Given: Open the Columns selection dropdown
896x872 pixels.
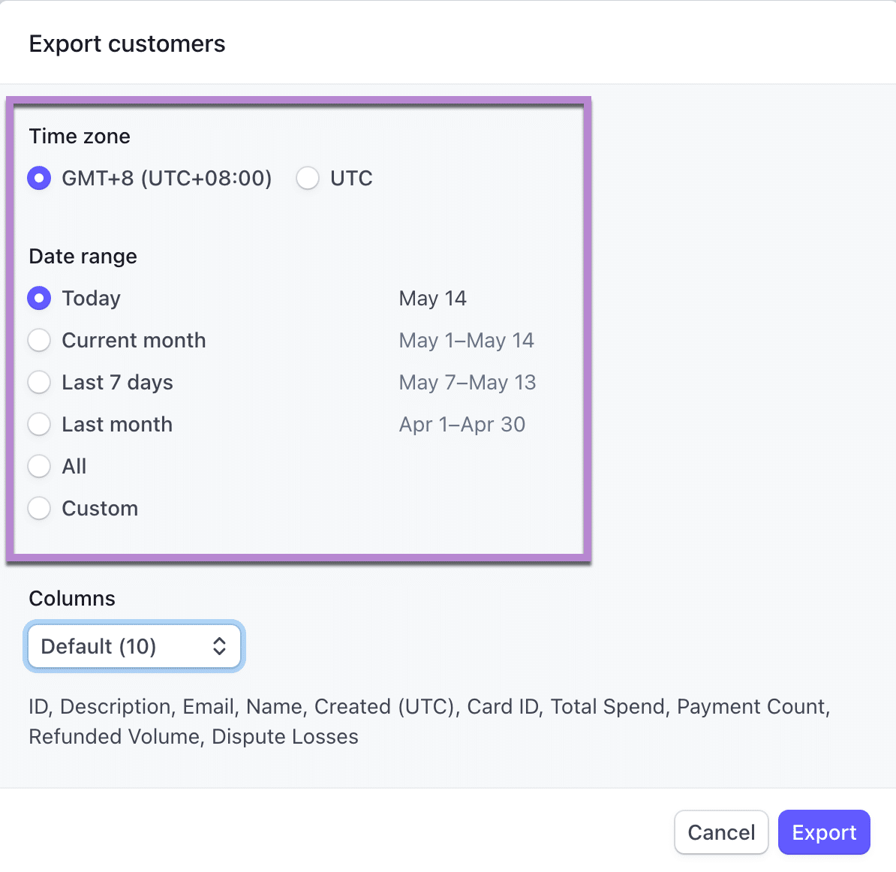Looking at the screenshot, I should point(134,646).
